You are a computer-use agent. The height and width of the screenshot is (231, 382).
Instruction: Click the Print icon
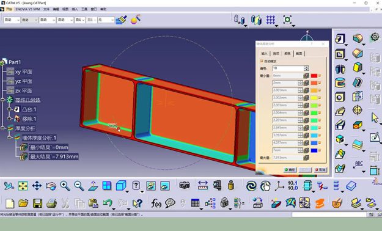(51, 204)
